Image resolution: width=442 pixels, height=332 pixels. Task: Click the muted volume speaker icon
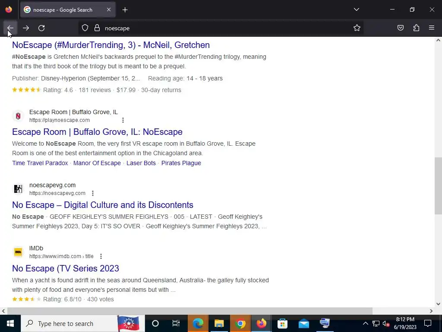386,323
